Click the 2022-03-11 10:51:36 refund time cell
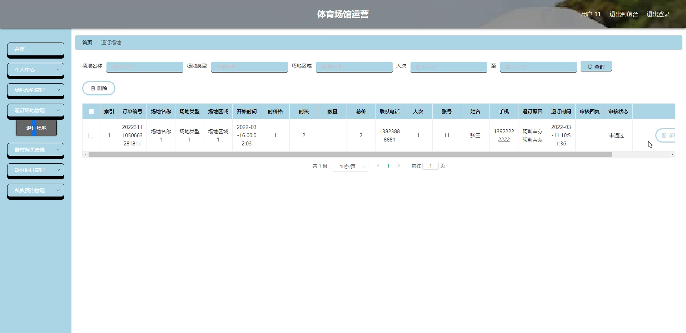The width and height of the screenshot is (686, 333). click(561, 135)
